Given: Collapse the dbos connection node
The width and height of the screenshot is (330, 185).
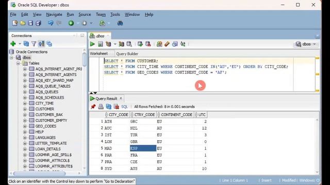Looking at the screenshot, I should (x=11, y=58).
